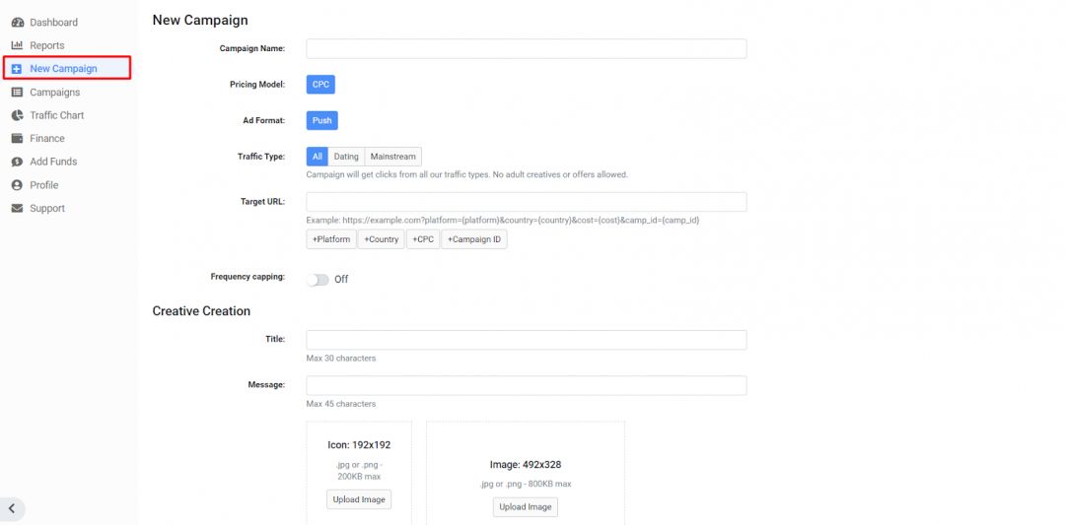Click the Reports bar chart icon
The width and height of the screenshot is (1065, 525).
tap(17, 45)
